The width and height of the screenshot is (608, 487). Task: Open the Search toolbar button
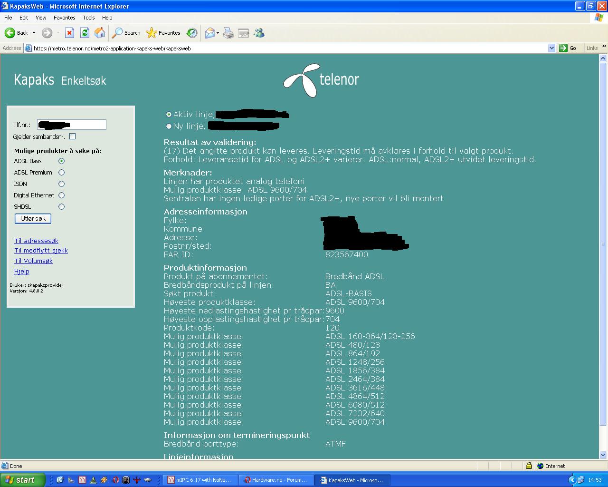126,33
